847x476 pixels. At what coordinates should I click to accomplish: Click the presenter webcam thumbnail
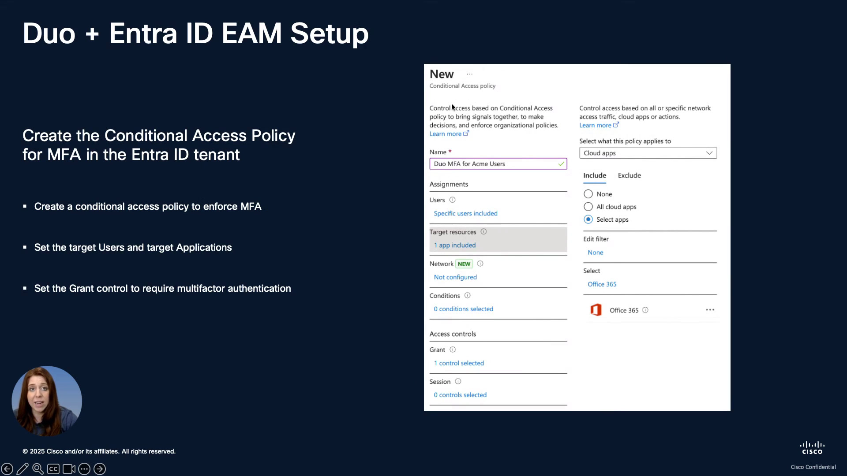47,401
